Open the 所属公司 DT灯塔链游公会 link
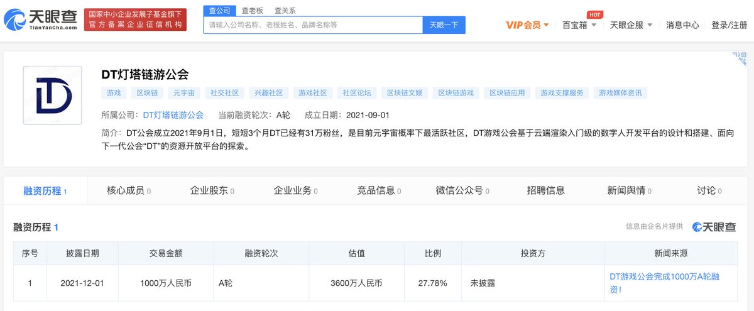Viewport: 754px width, 311px height. (173, 115)
